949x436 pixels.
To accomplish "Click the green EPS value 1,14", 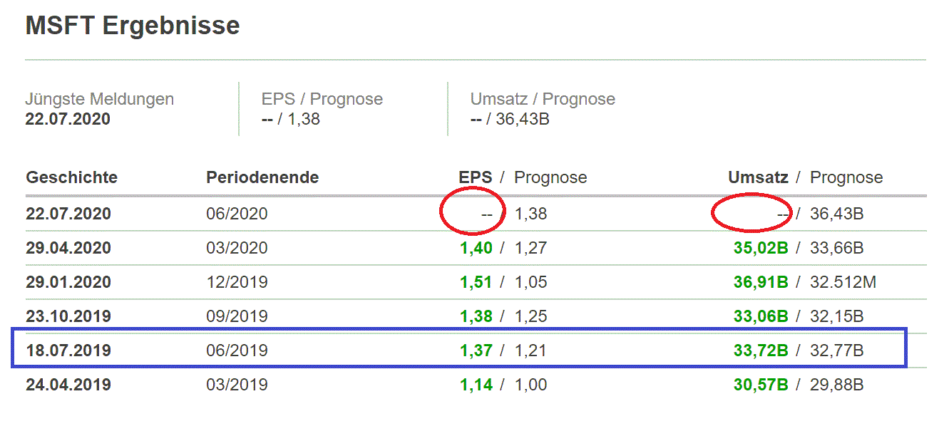I will click(x=476, y=385).
